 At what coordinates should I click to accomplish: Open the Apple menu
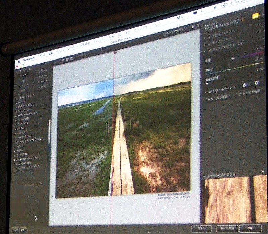pyautogui.click(x=19, y=62)
